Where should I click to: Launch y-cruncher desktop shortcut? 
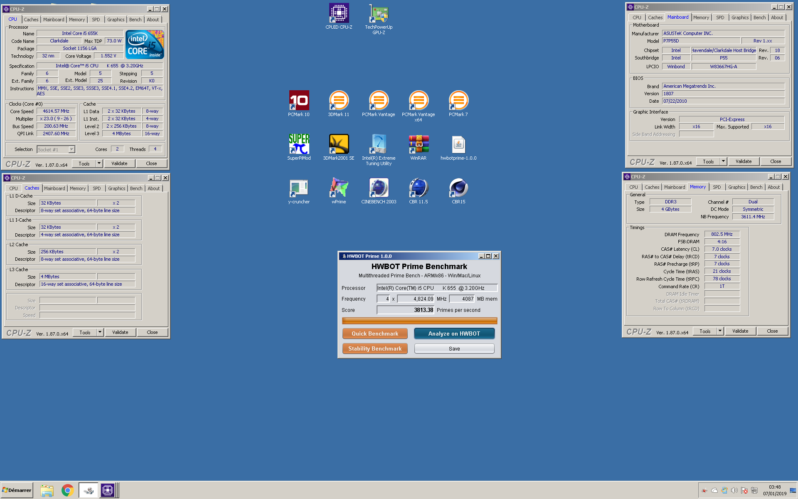point(299,191)
